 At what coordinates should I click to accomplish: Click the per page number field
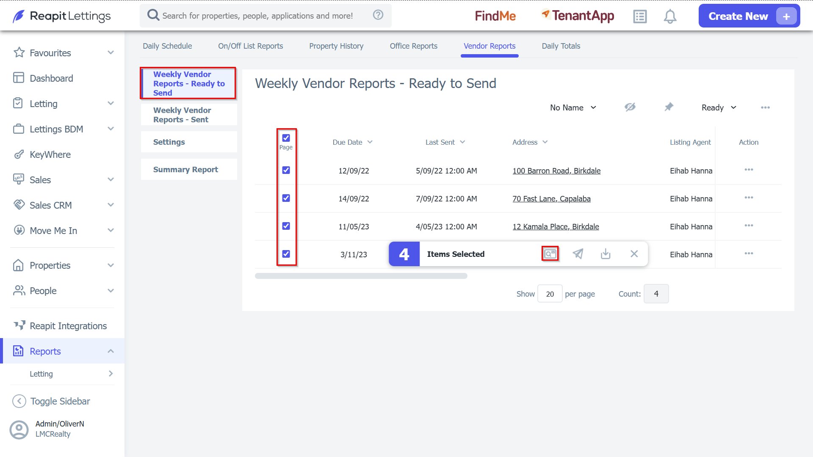(550, 294)
